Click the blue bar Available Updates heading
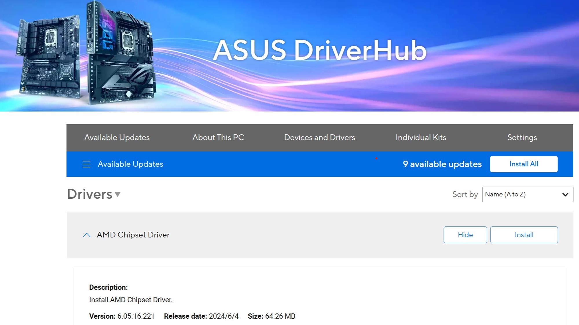579x325 pixels. [x=130, y=164]
